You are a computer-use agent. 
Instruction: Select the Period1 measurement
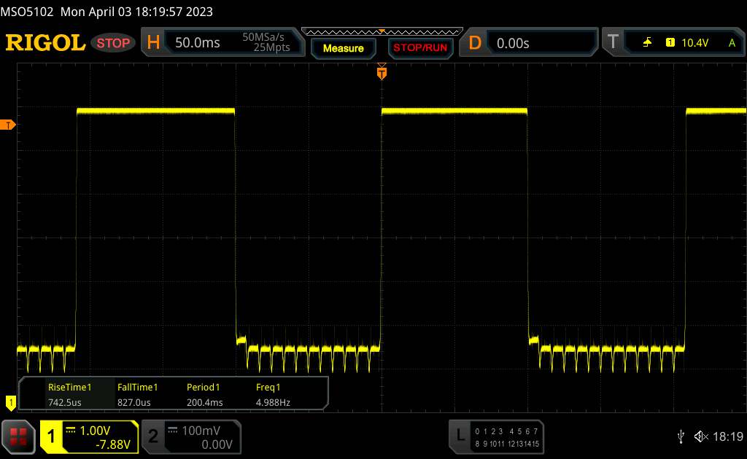(x=204, y=394)
